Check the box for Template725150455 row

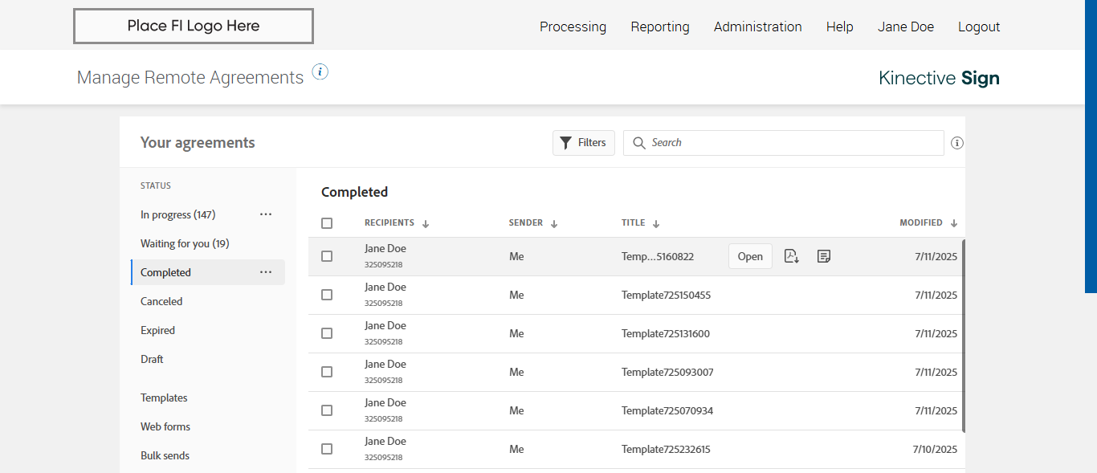(x=327, y=295)
